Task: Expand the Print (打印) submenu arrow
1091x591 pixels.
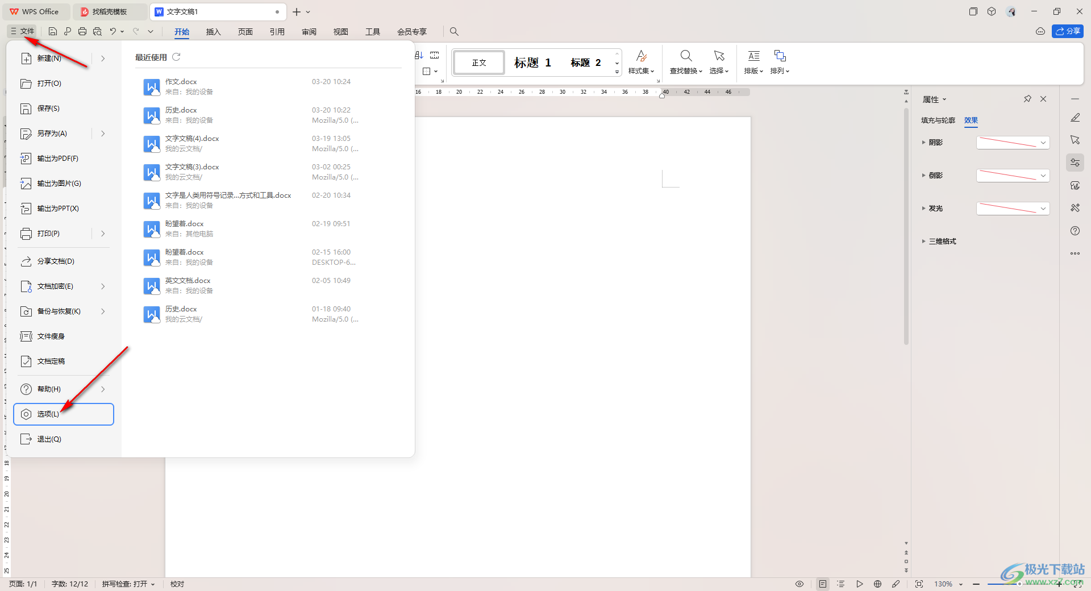Action: [103, 233]
